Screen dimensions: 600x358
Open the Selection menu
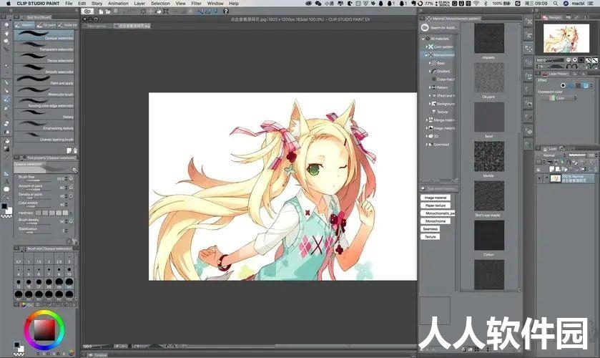click(160, 3)
